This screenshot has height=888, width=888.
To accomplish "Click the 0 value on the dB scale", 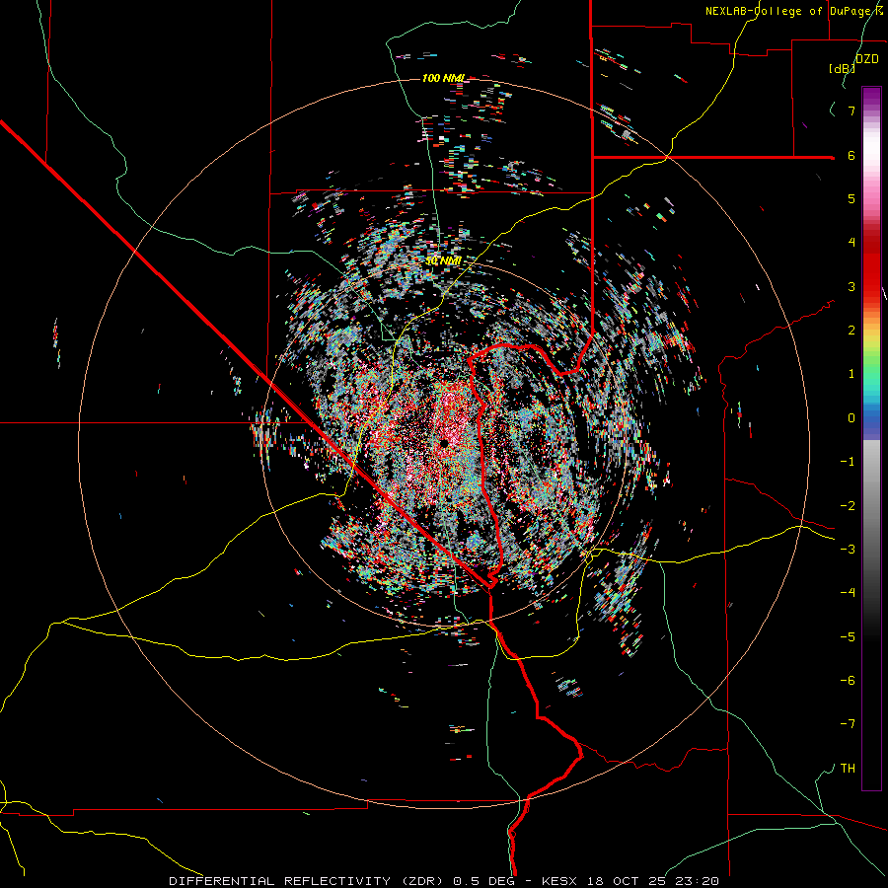I will pyautogui.click(x=851, y=418).
